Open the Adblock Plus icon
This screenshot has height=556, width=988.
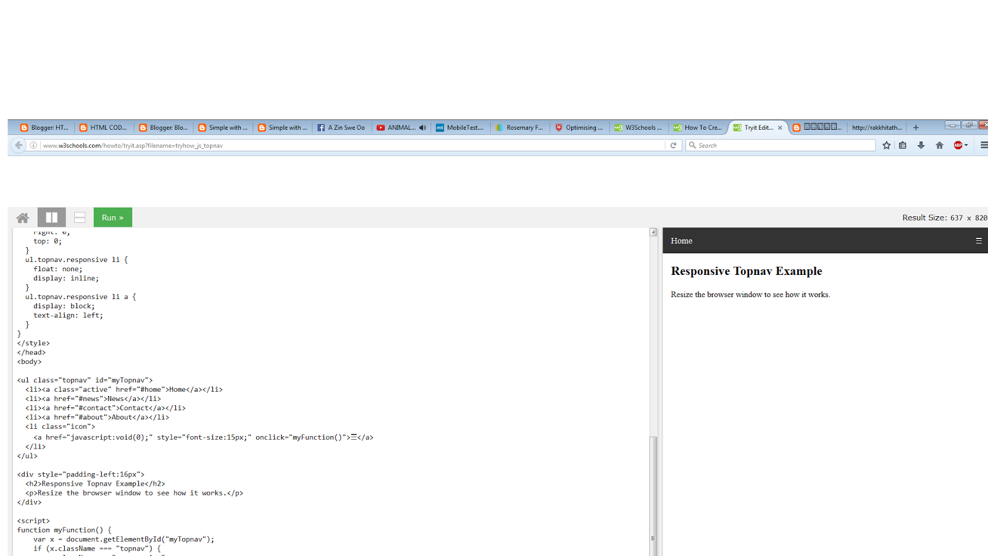958,145
